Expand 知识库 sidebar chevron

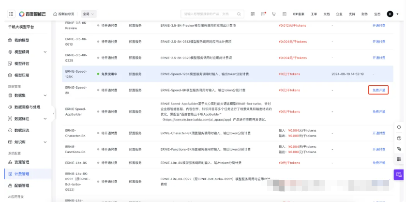(x=45, y=142)
